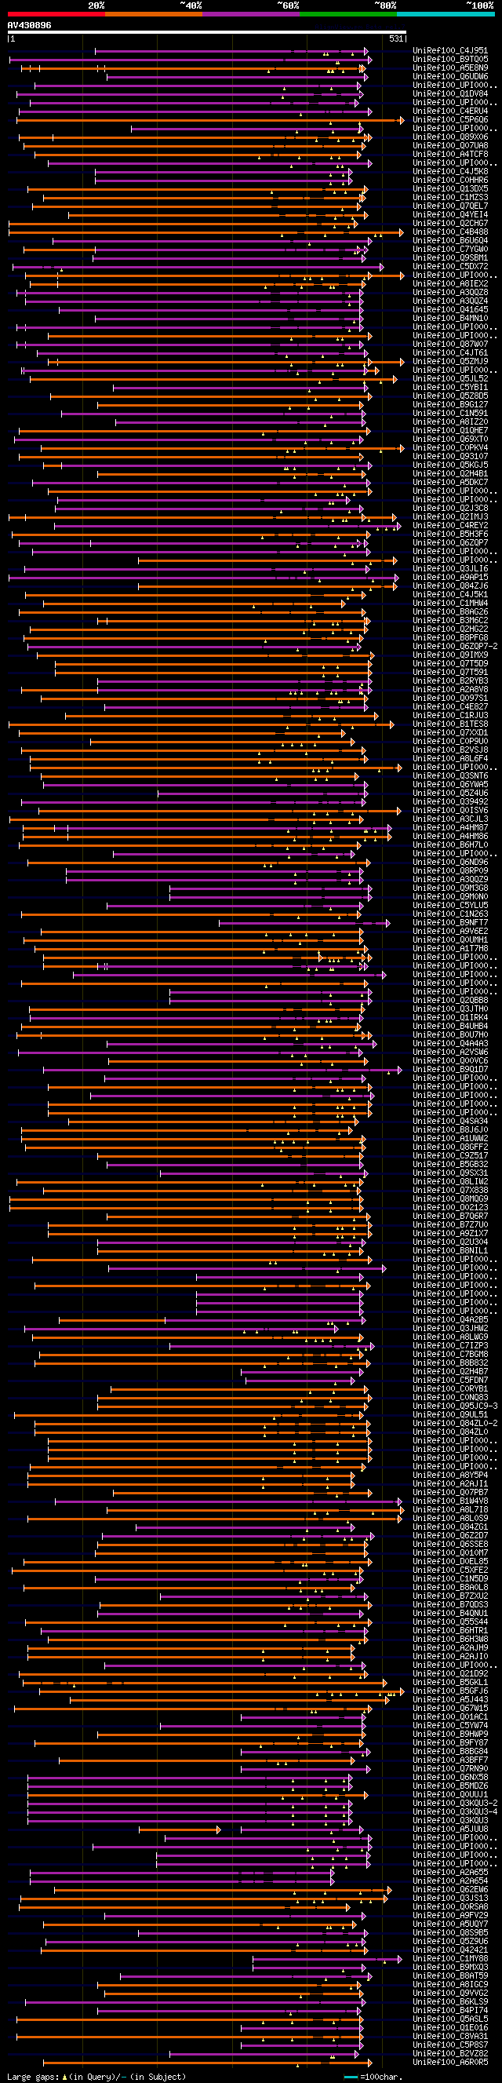The width and height of the screenshot is (502, 2083).
Task: Click the purple alignment bar for UniRef100_C4J951
Action: [x=232, y=51]
